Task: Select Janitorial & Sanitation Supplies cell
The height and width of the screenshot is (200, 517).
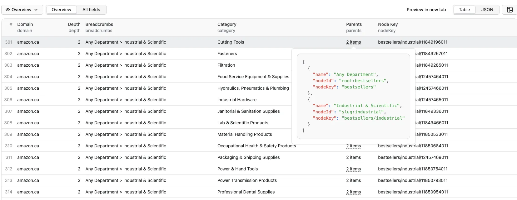Action: tap(248, 111)
